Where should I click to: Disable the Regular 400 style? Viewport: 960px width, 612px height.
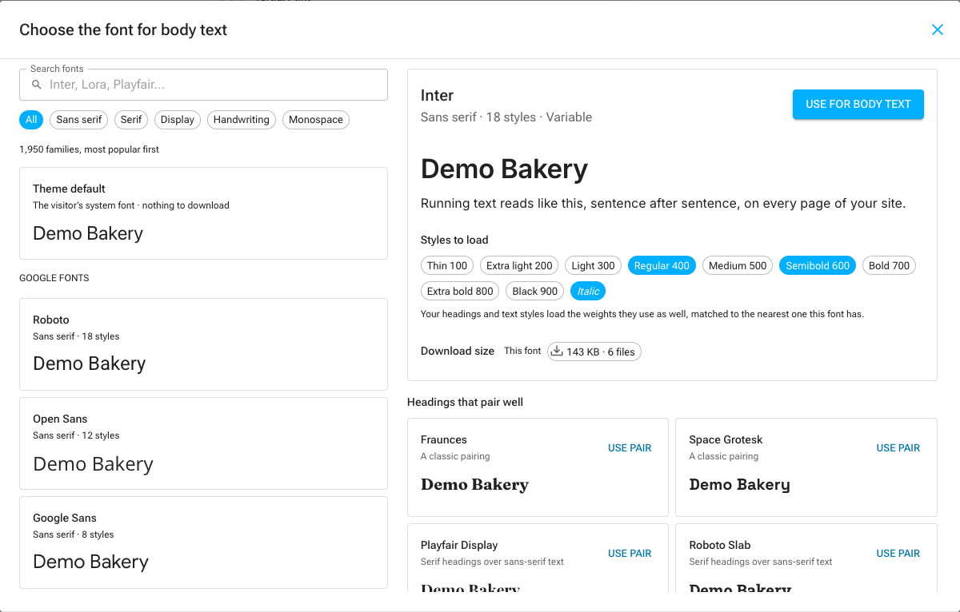[x=662, y=265]
